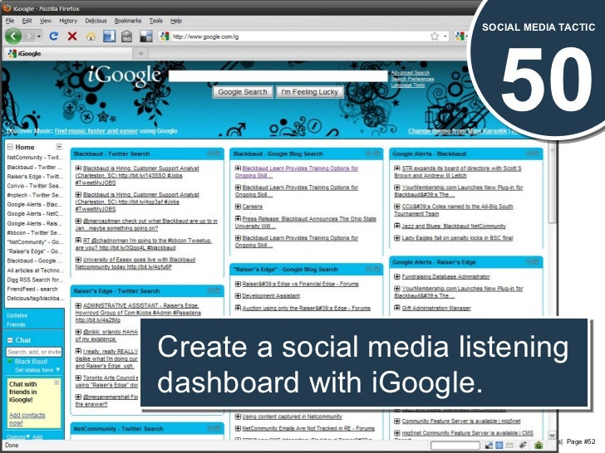Screen dimensions: 605x453
Task: Select the iGoogle browser tab
Action: 67,54
